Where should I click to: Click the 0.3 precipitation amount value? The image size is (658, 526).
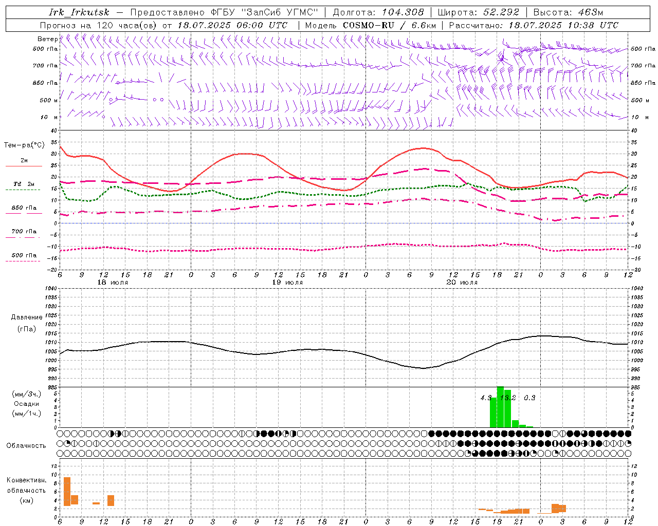[529, 398]
